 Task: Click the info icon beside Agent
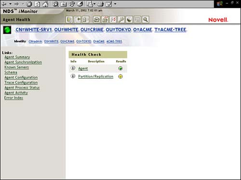pyautogui.click(x=73, y=68)
